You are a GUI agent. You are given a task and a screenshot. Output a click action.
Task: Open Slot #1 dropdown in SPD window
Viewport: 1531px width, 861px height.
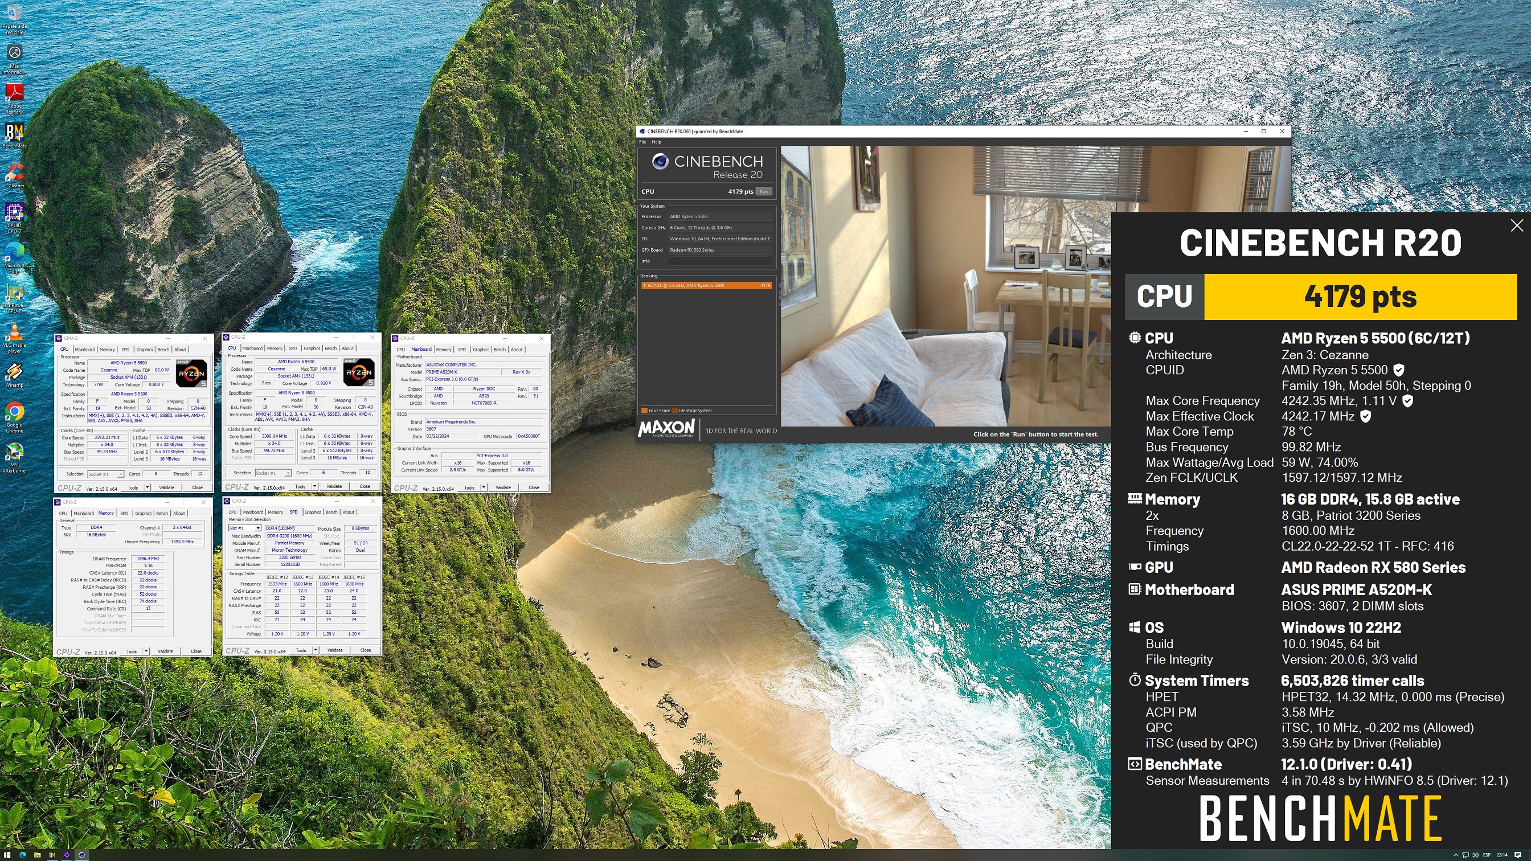[244, 528]
